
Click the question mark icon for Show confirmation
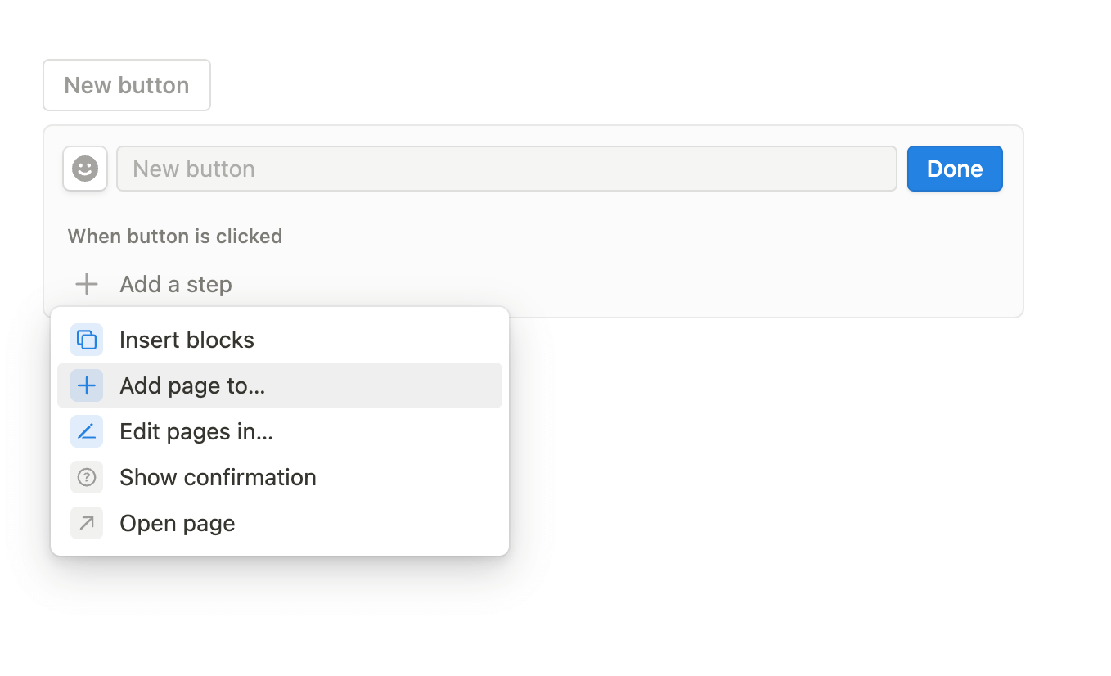[x=87, y=477]
